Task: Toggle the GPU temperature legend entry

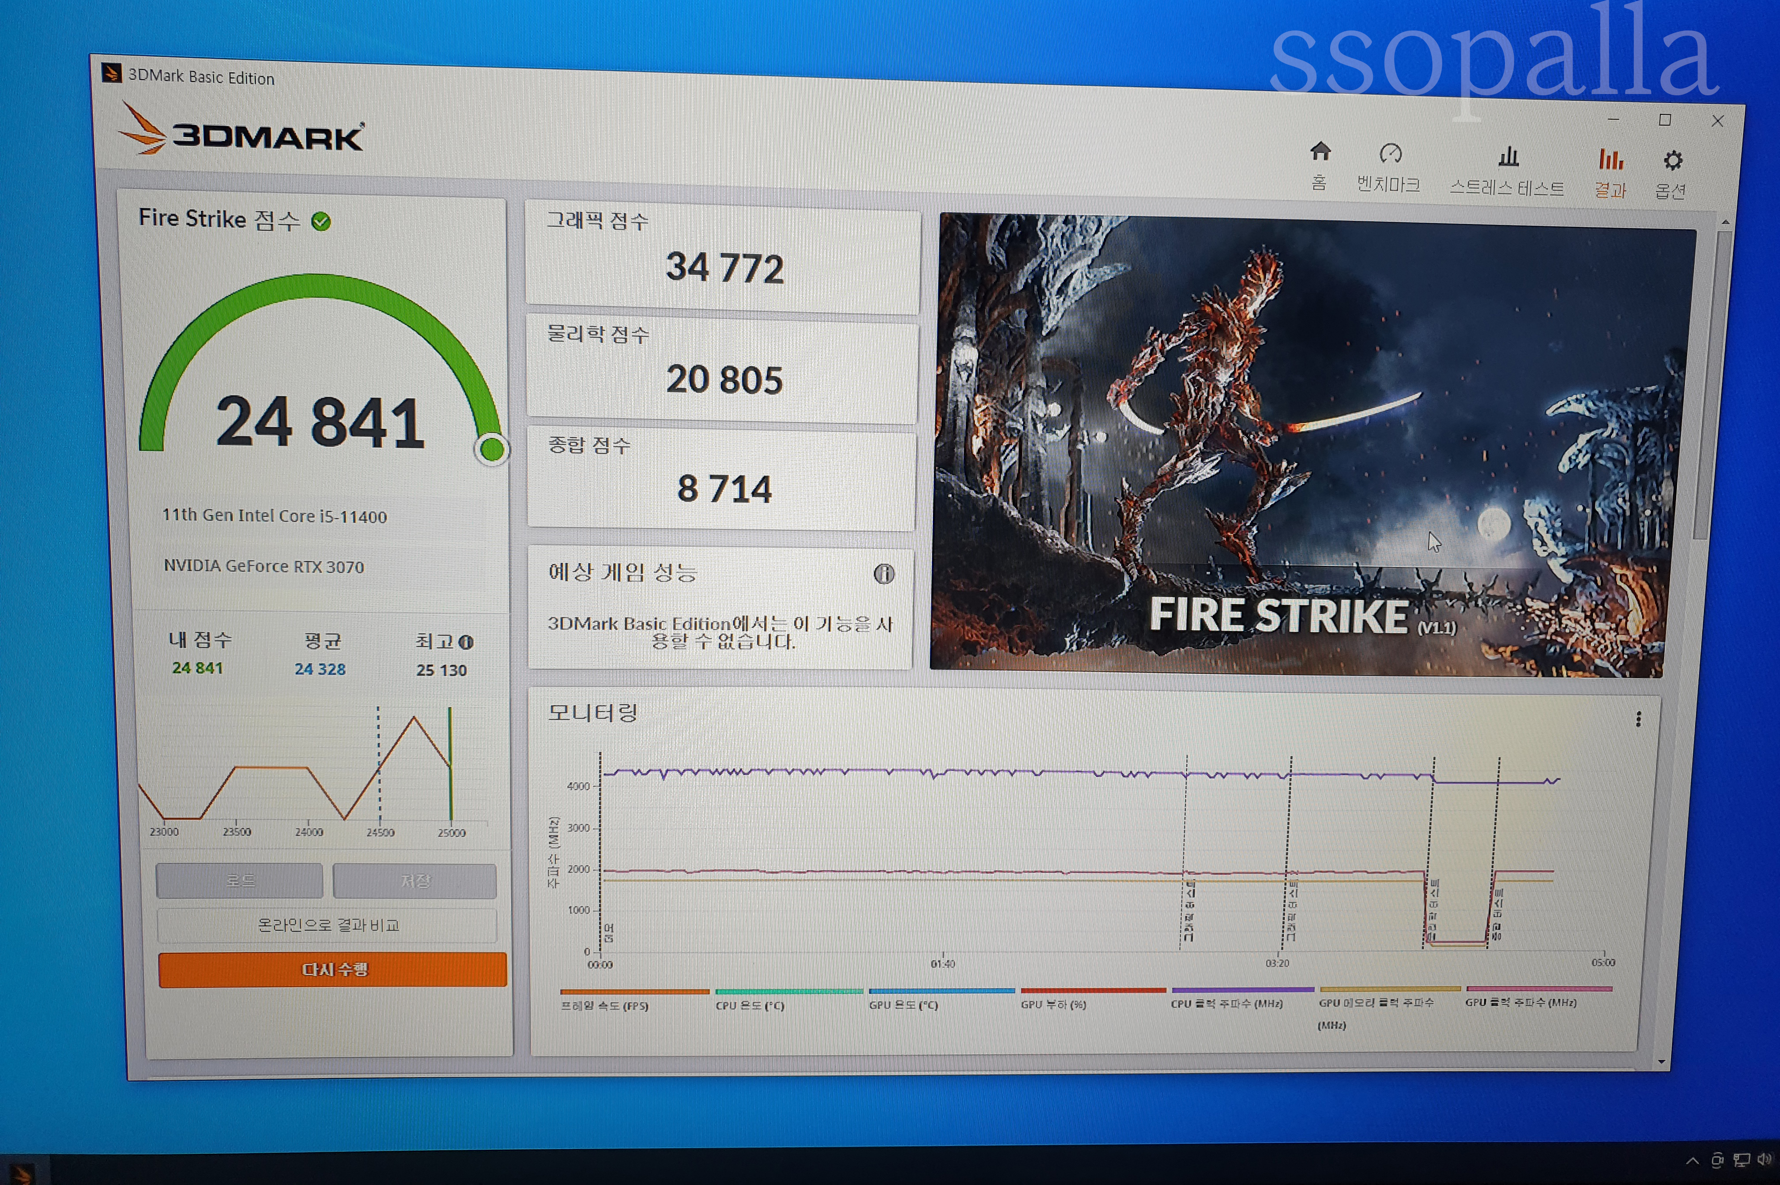Action: 903,1005
